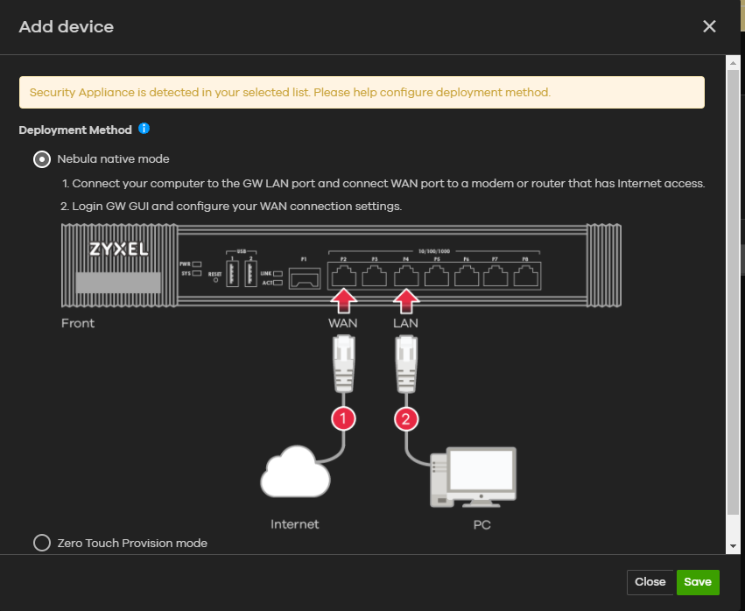The height and width of the screenshot is (611, 745).
Task: Click the scrollbar down arrow
Action: (x=733, y=546)
